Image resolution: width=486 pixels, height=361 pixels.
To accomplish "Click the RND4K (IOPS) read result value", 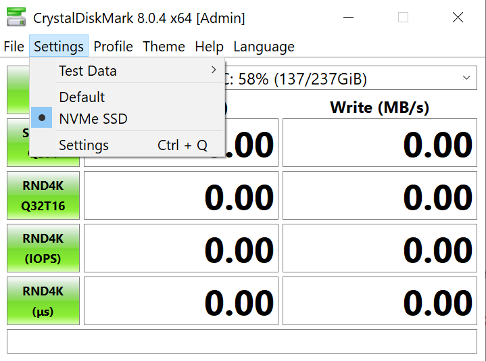I will 181,248.
